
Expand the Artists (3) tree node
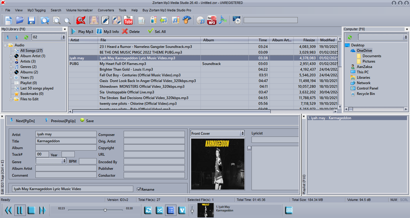click(11, 61)
